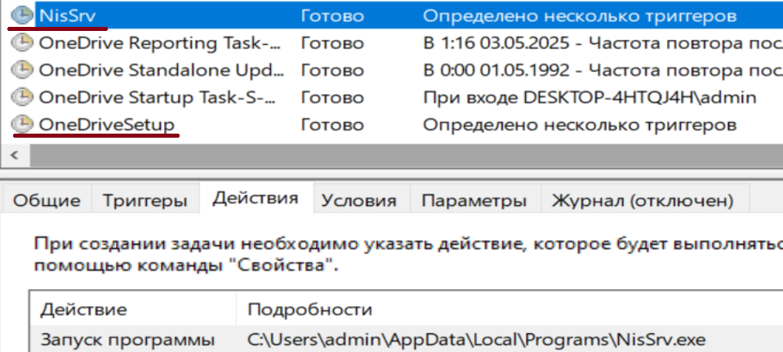Click the clock icon beside OneDrive Standalone Update task
The width and height of the screenshot is (783, 352).
pyautogui.click(x=22, y=70)
